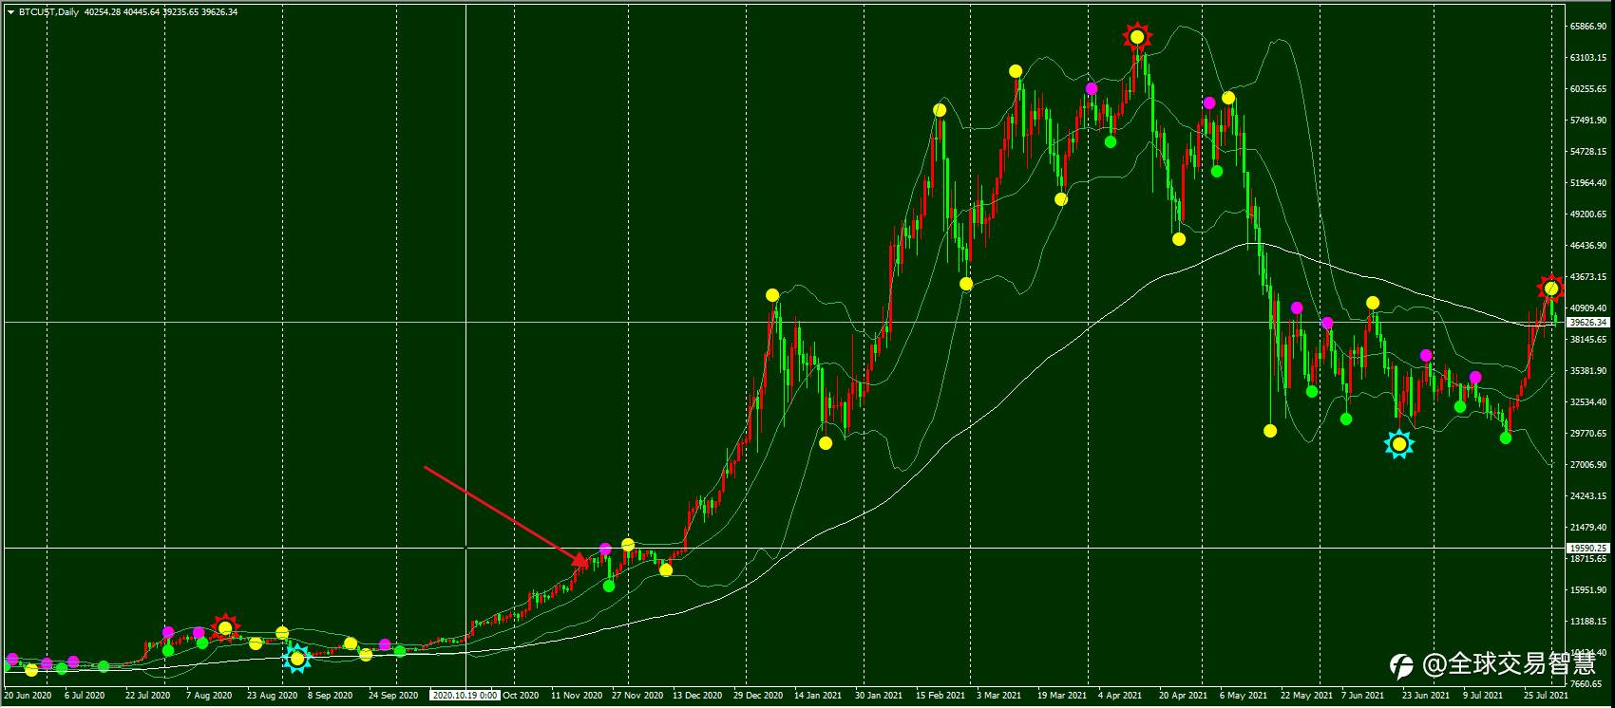Click the horizontal line price tag 19590.25
The width and height of the screenshot is (1615, 708).
(1587, 549)
